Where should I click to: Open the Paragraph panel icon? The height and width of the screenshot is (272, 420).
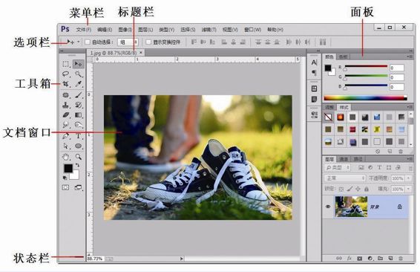click(314, 73)
